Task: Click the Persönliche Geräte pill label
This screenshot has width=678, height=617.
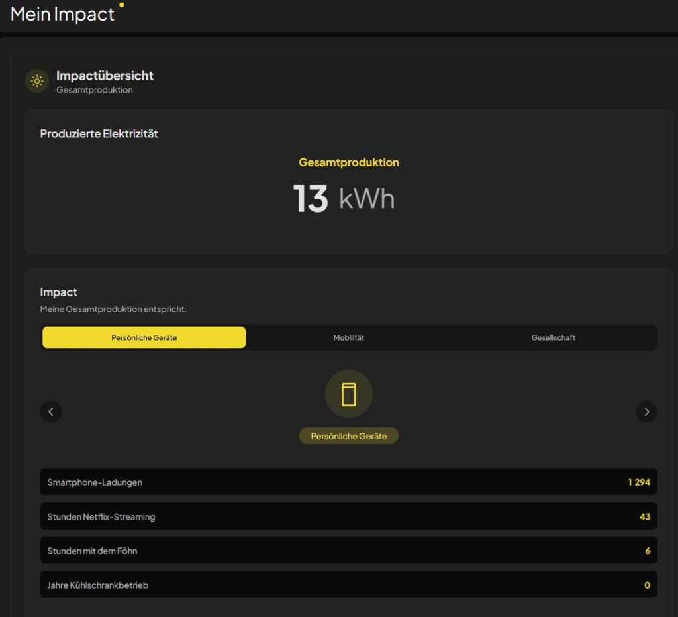Action: pyautogui.click(x=348, y=436)
